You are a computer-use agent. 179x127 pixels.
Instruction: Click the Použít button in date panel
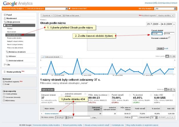click(160, 48)
